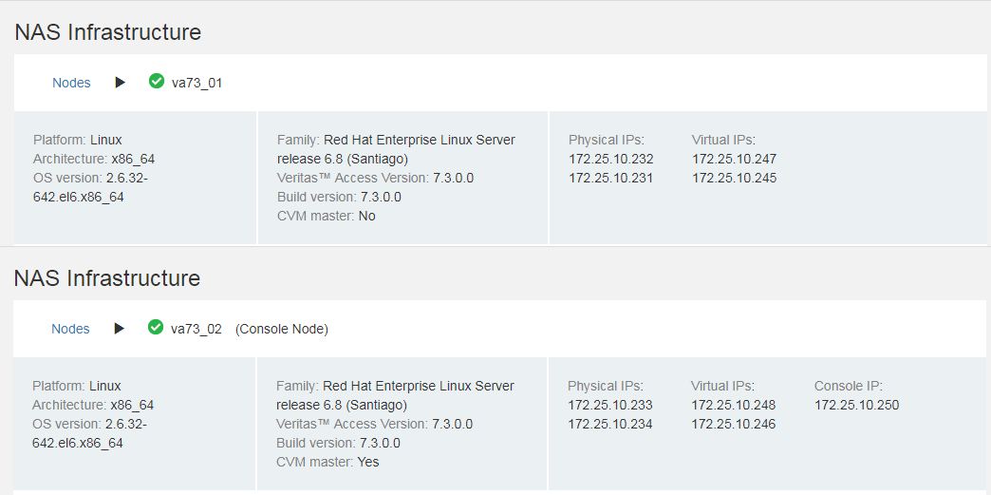Click the (Console Node) label
This screenshot has width=991, height=495.
click(282, 329)
